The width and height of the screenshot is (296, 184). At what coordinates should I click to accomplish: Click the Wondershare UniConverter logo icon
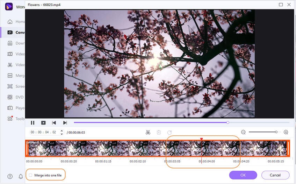point(9,7)
